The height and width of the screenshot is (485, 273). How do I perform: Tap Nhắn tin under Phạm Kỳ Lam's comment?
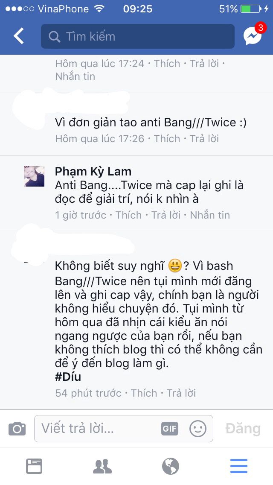210,215
